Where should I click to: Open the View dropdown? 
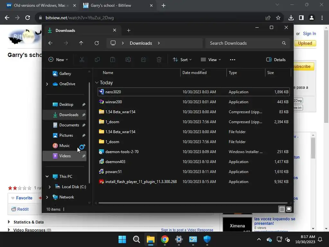click(x=211, y=59)
